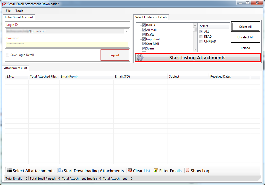Click Start Listing Attachments button label

(x=197, y=58)
